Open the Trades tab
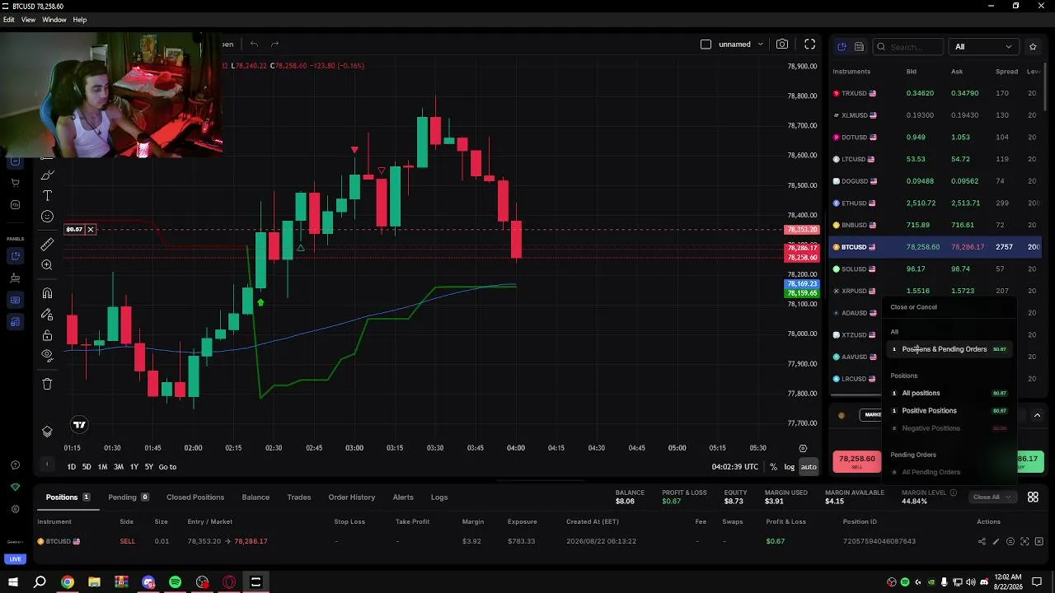 coord(299,497)
